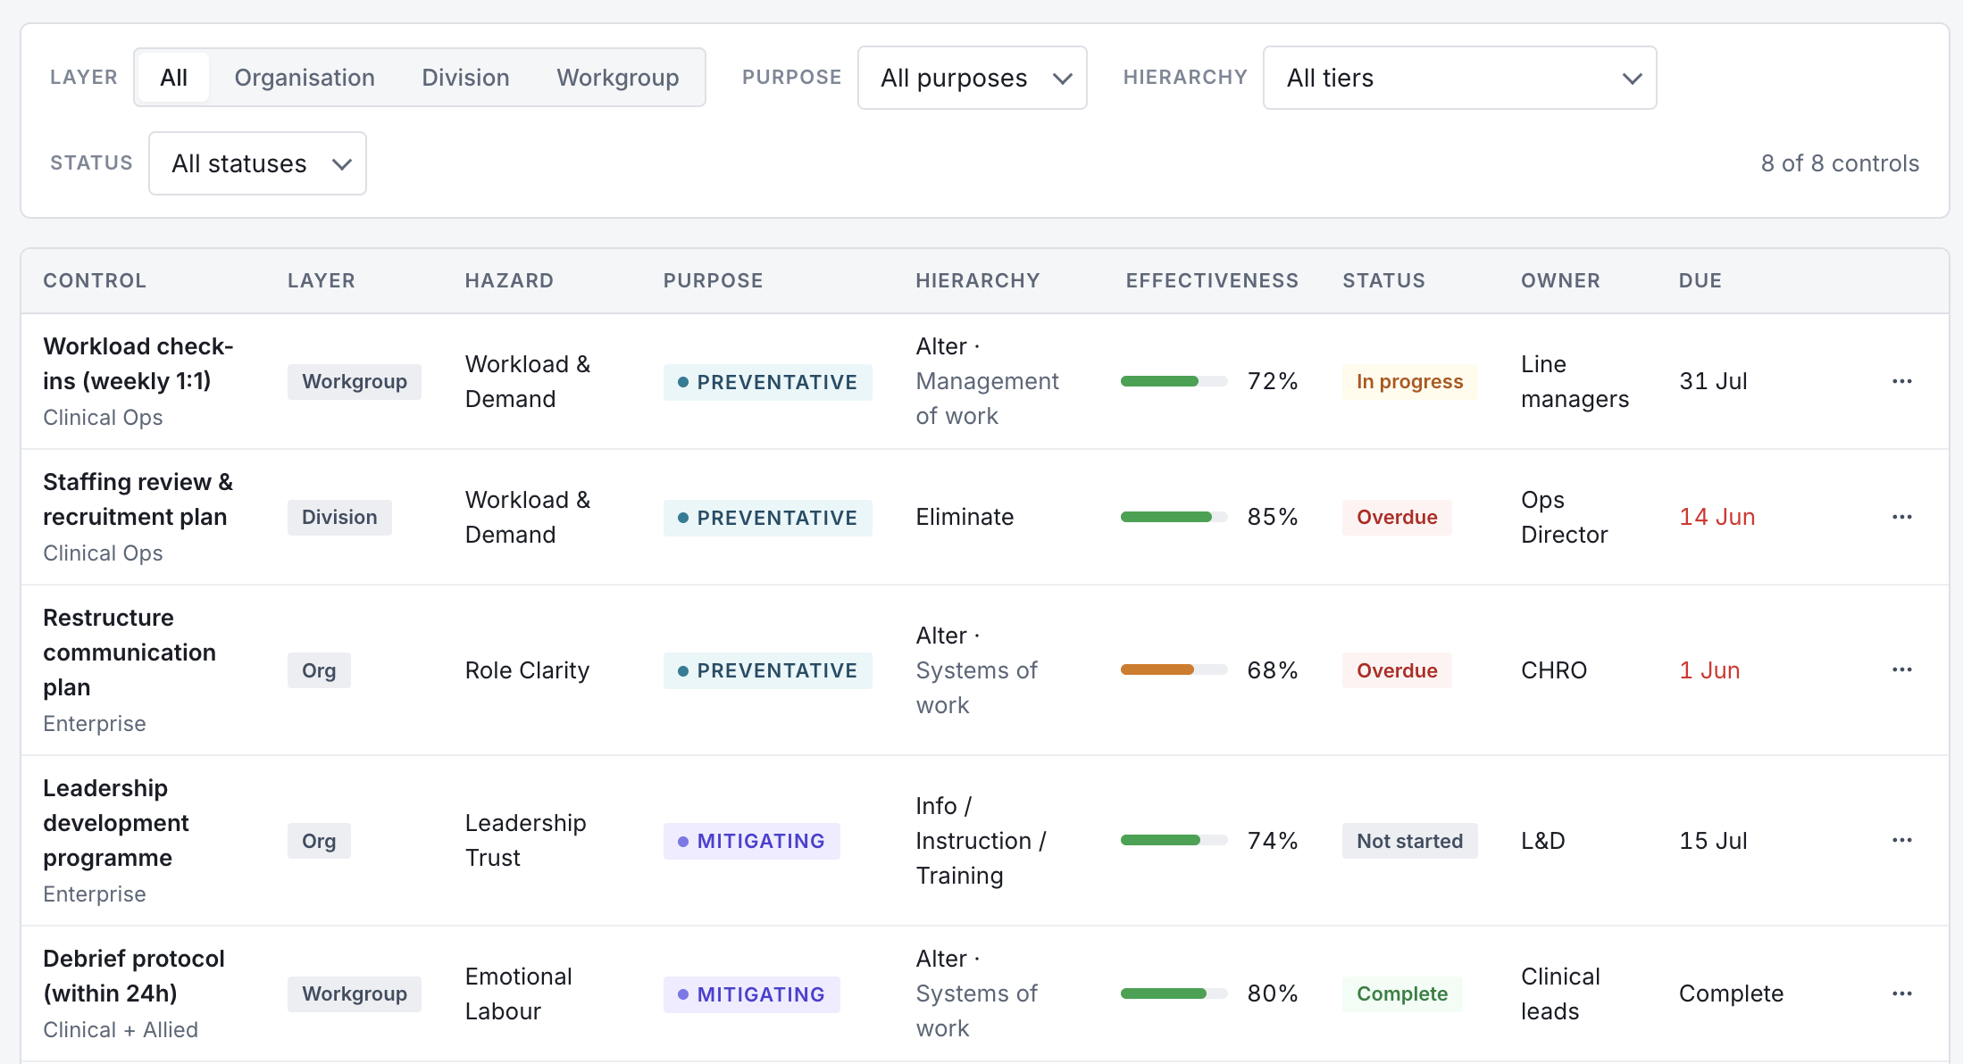Click the Division layer badge

click(339, 517)
